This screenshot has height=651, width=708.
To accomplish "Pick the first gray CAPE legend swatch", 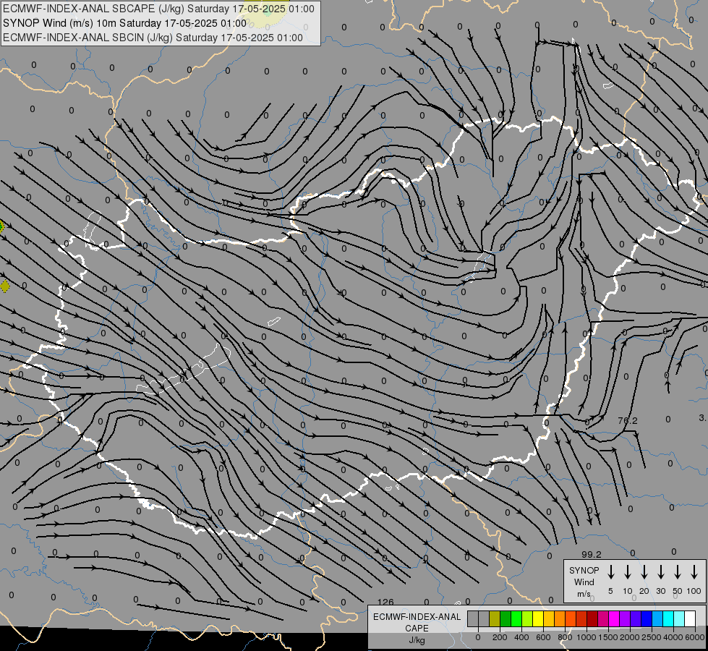I will point(473,618).
